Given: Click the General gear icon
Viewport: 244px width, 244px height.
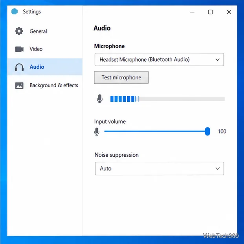Looking at the screenshot, I should click(19, 31).
